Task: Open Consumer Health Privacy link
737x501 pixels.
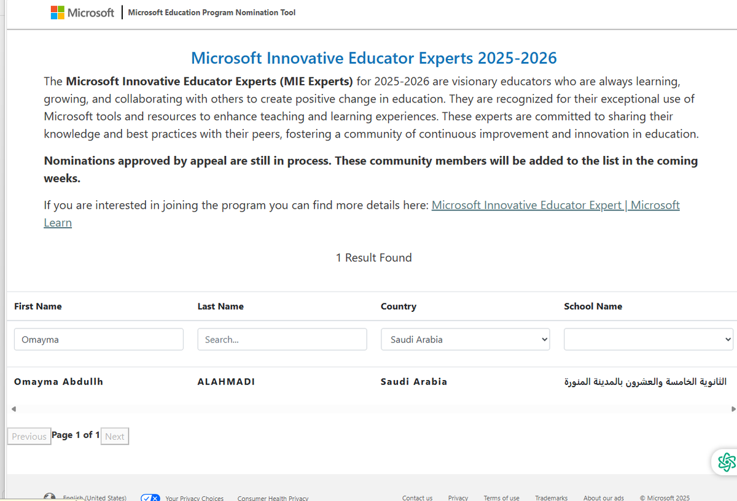Action: tap(273, 498)
